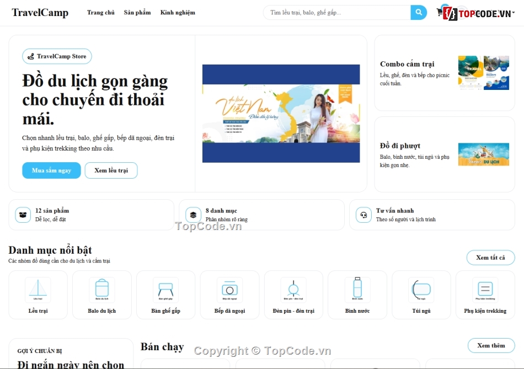Click the 8 danh mục stat text
524x369 pixels.
coord(221,211)
